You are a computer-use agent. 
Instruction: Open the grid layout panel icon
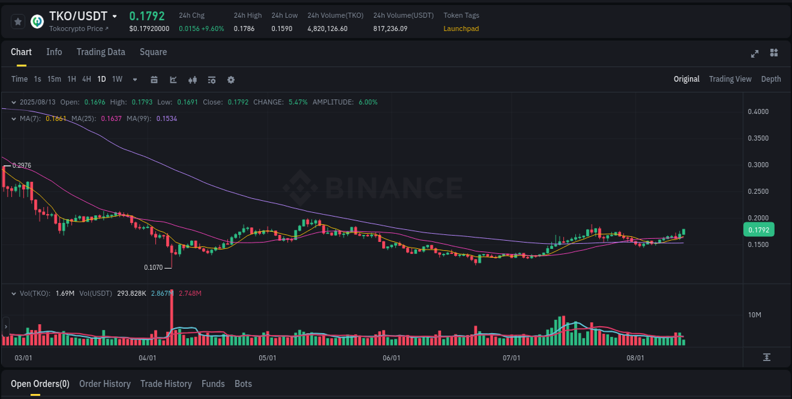coord(773,54)
